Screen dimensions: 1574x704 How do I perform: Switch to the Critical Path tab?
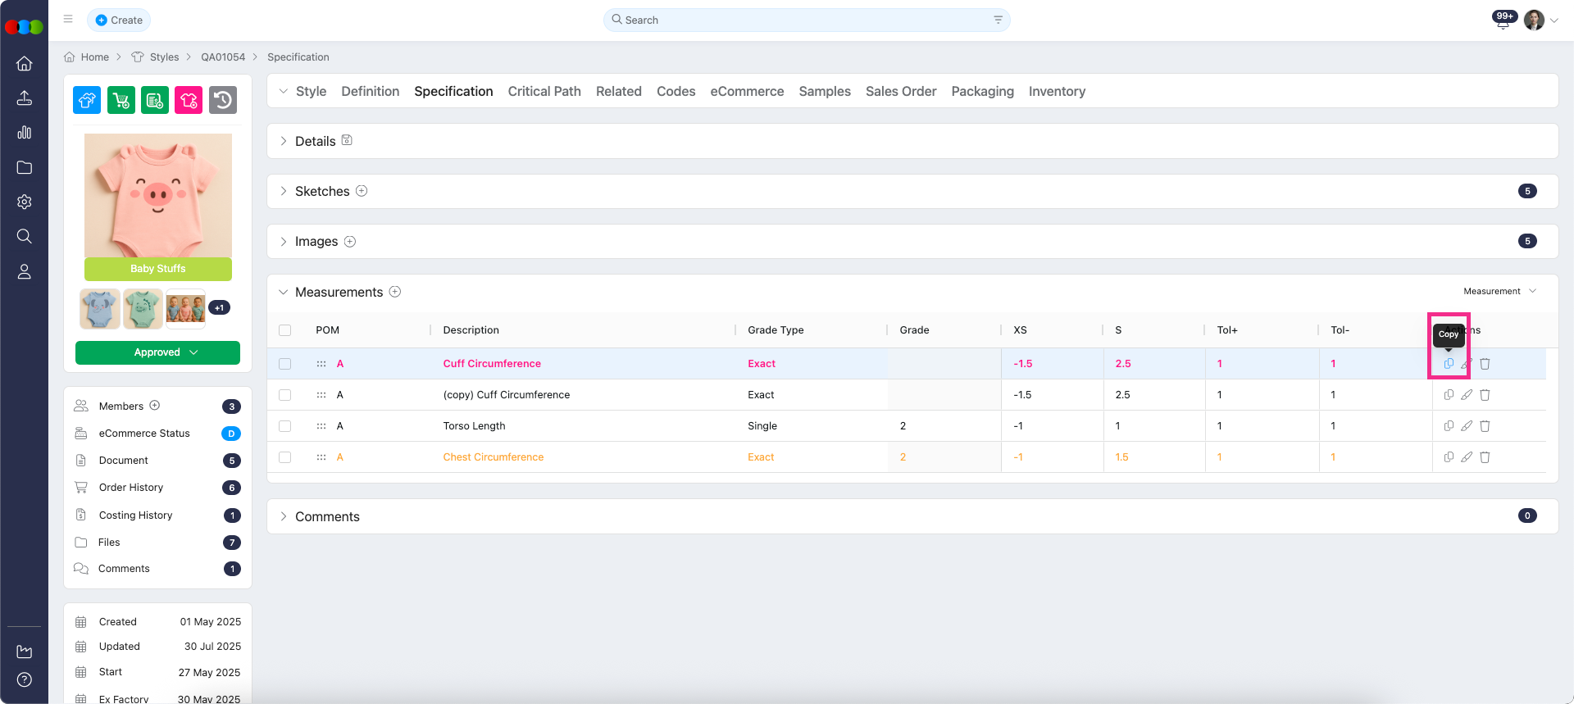click(544, 92)
